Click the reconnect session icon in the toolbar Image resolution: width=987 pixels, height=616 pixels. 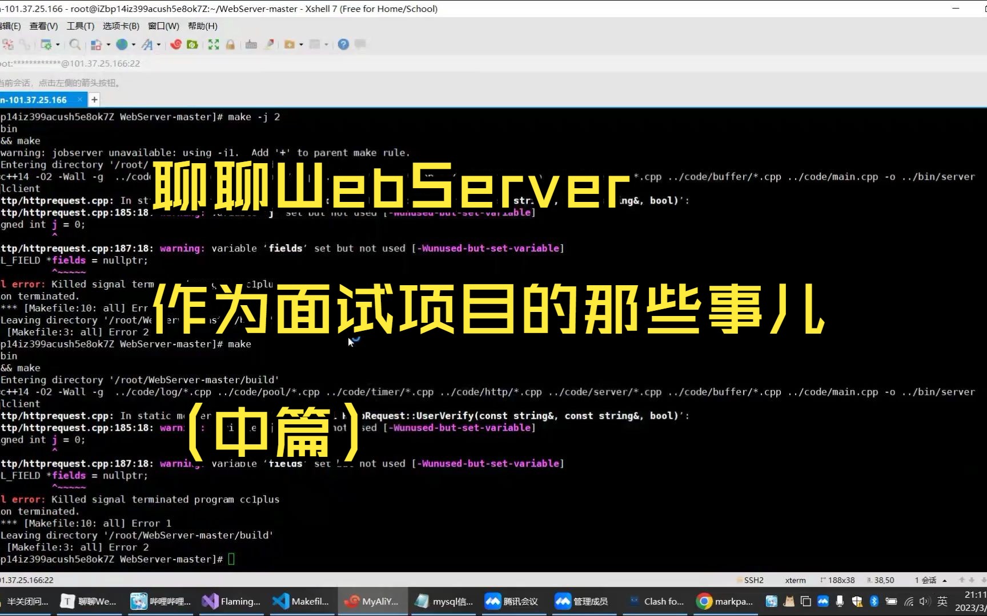point(8,44)
